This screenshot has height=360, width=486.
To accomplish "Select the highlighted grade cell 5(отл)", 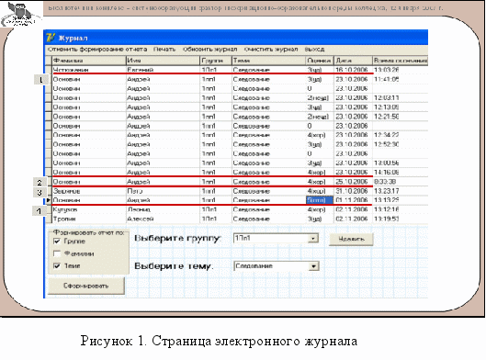I will click(320, 200).
